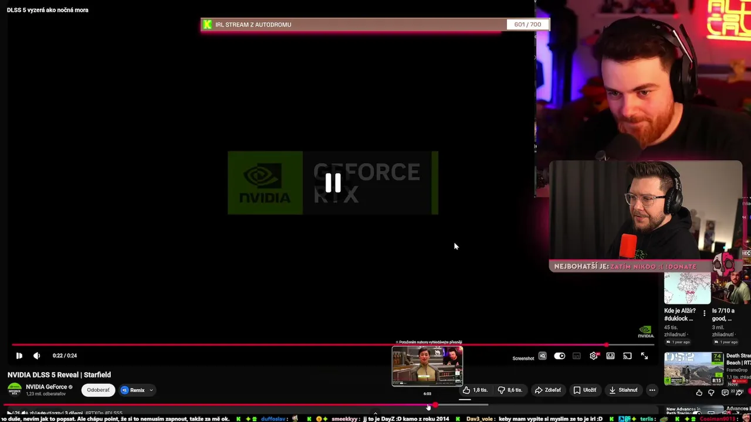Click the NVIDIA watermark logo on the video
Viewport: 751px width, 422px height.
[646, 332]
